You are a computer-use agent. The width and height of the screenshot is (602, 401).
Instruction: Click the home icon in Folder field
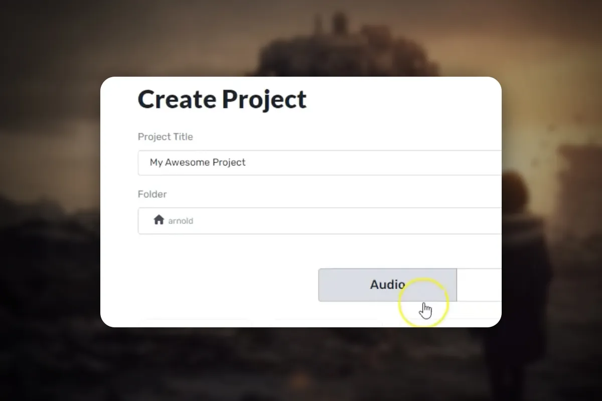pyautogui.click(x=159, y=220)
